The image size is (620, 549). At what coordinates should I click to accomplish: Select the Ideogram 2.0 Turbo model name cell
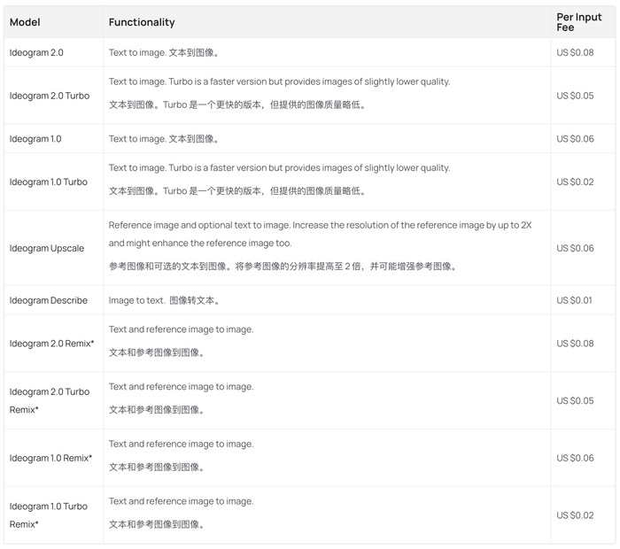[50, 96]
